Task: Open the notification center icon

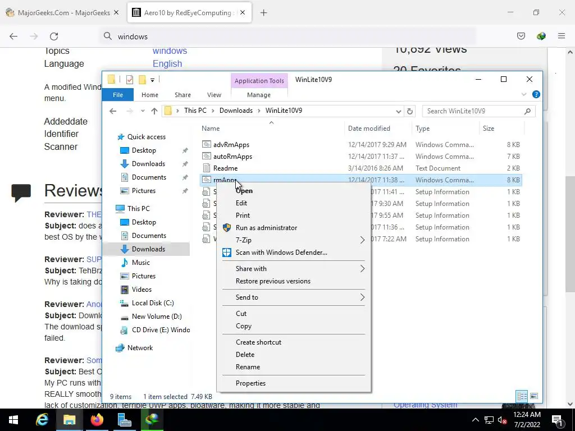Action: pos(558,420)
